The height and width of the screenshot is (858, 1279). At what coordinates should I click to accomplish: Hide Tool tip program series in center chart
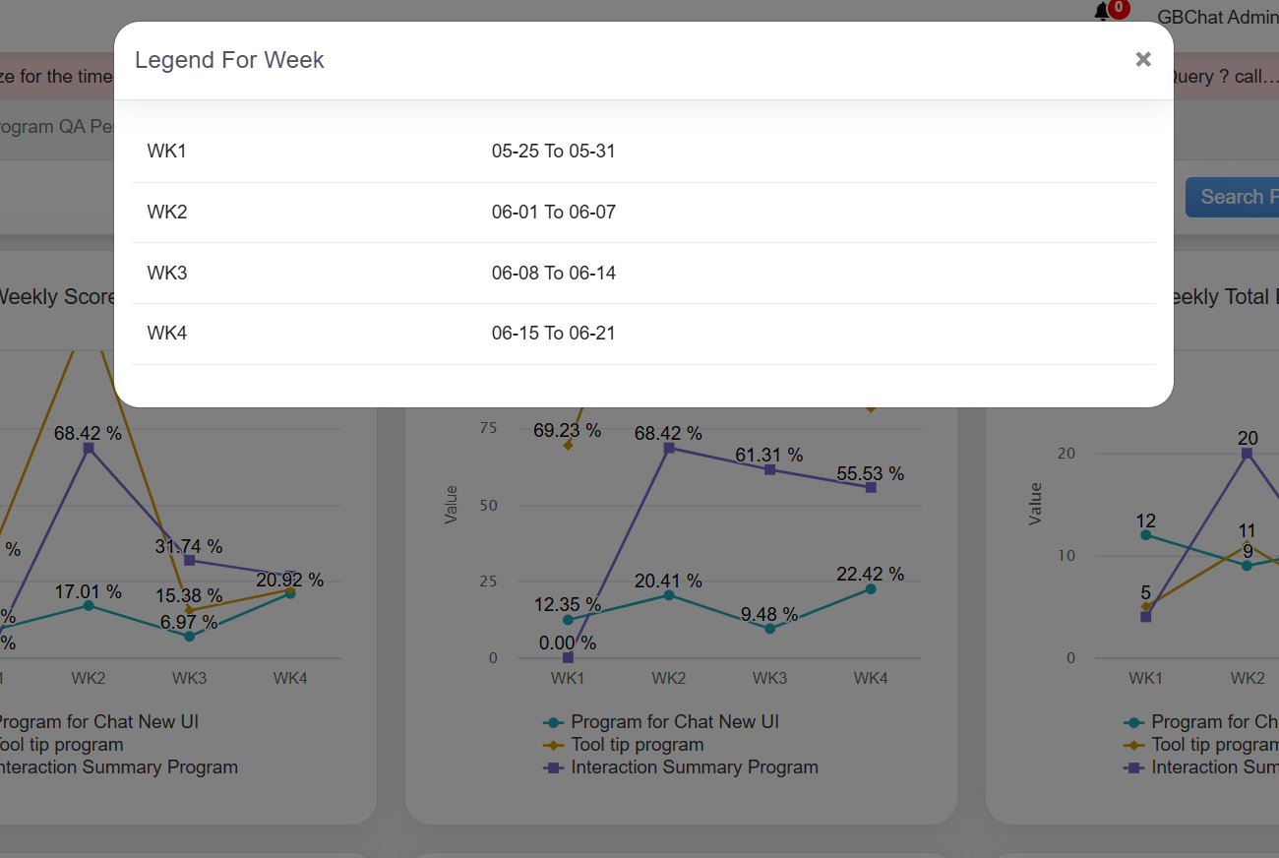click(x=637, y=745)
